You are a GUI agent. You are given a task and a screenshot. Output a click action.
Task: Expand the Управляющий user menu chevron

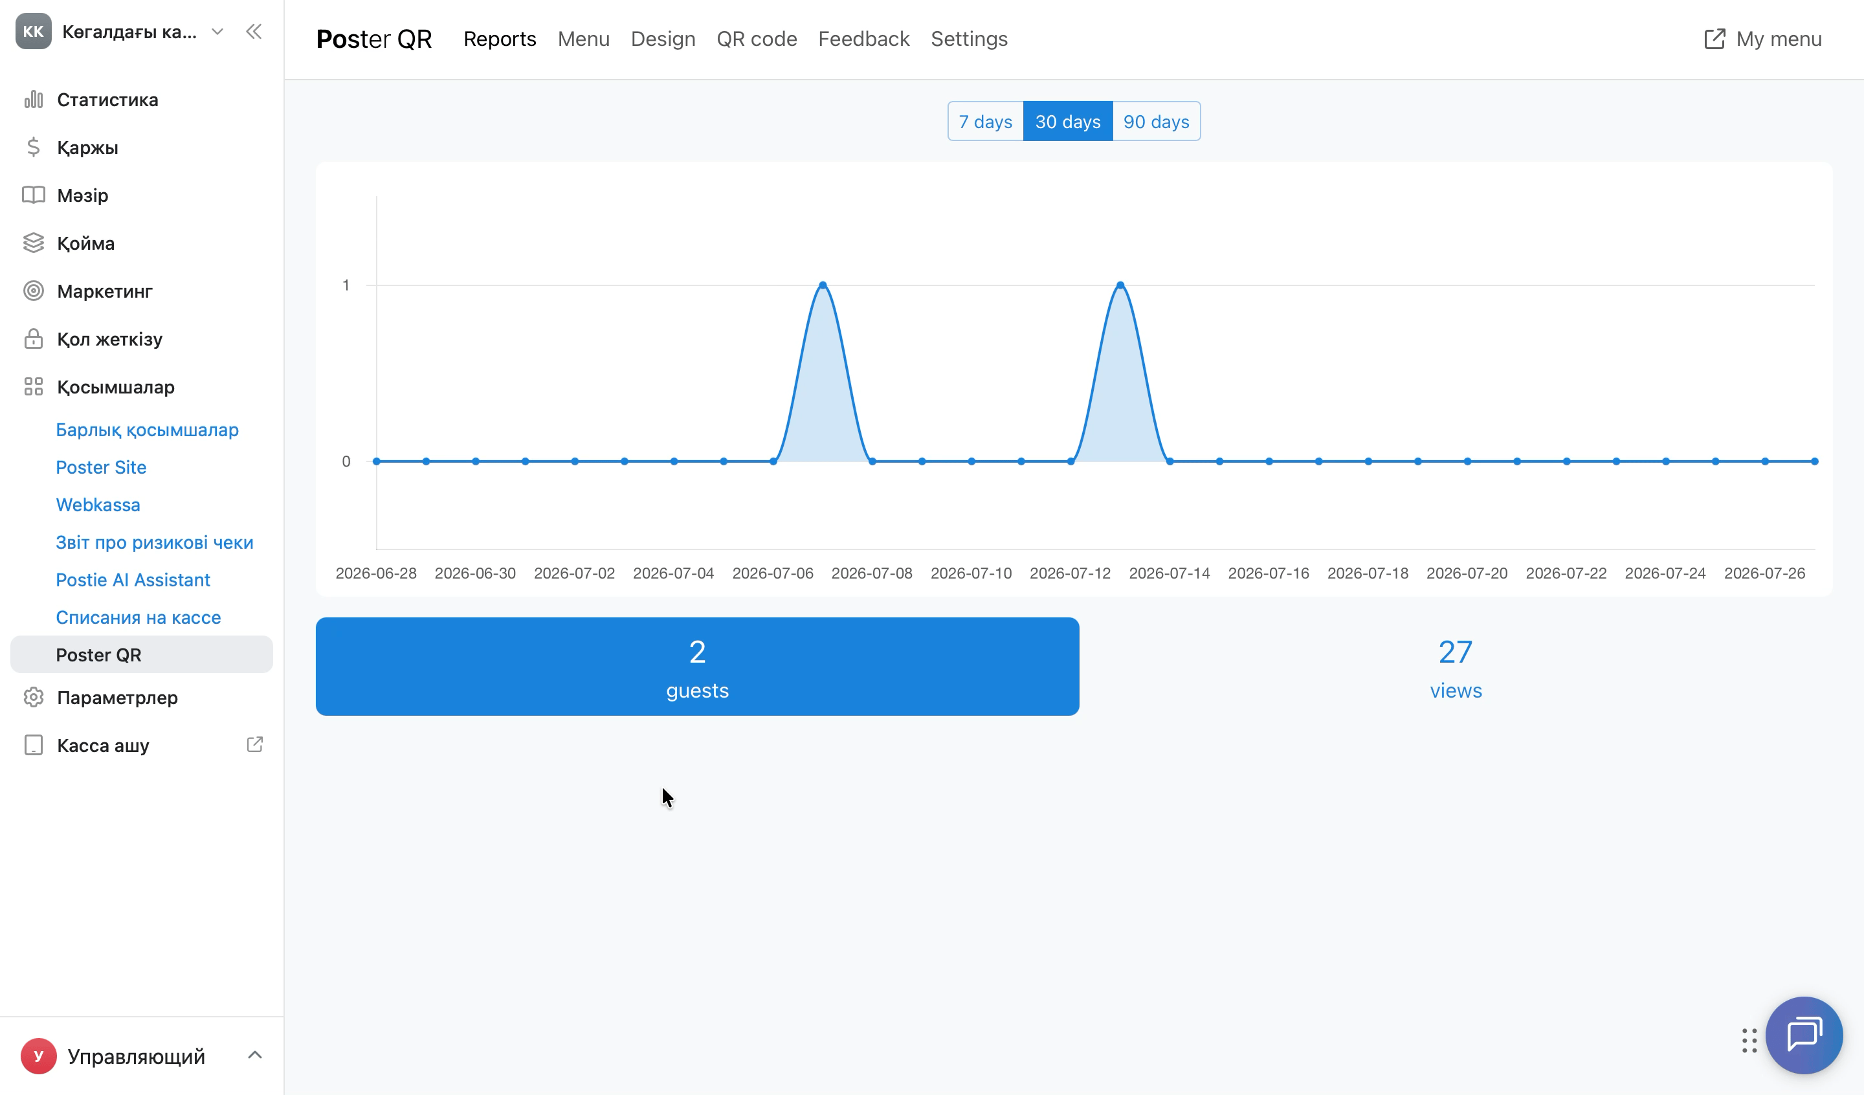point(254,1055)
